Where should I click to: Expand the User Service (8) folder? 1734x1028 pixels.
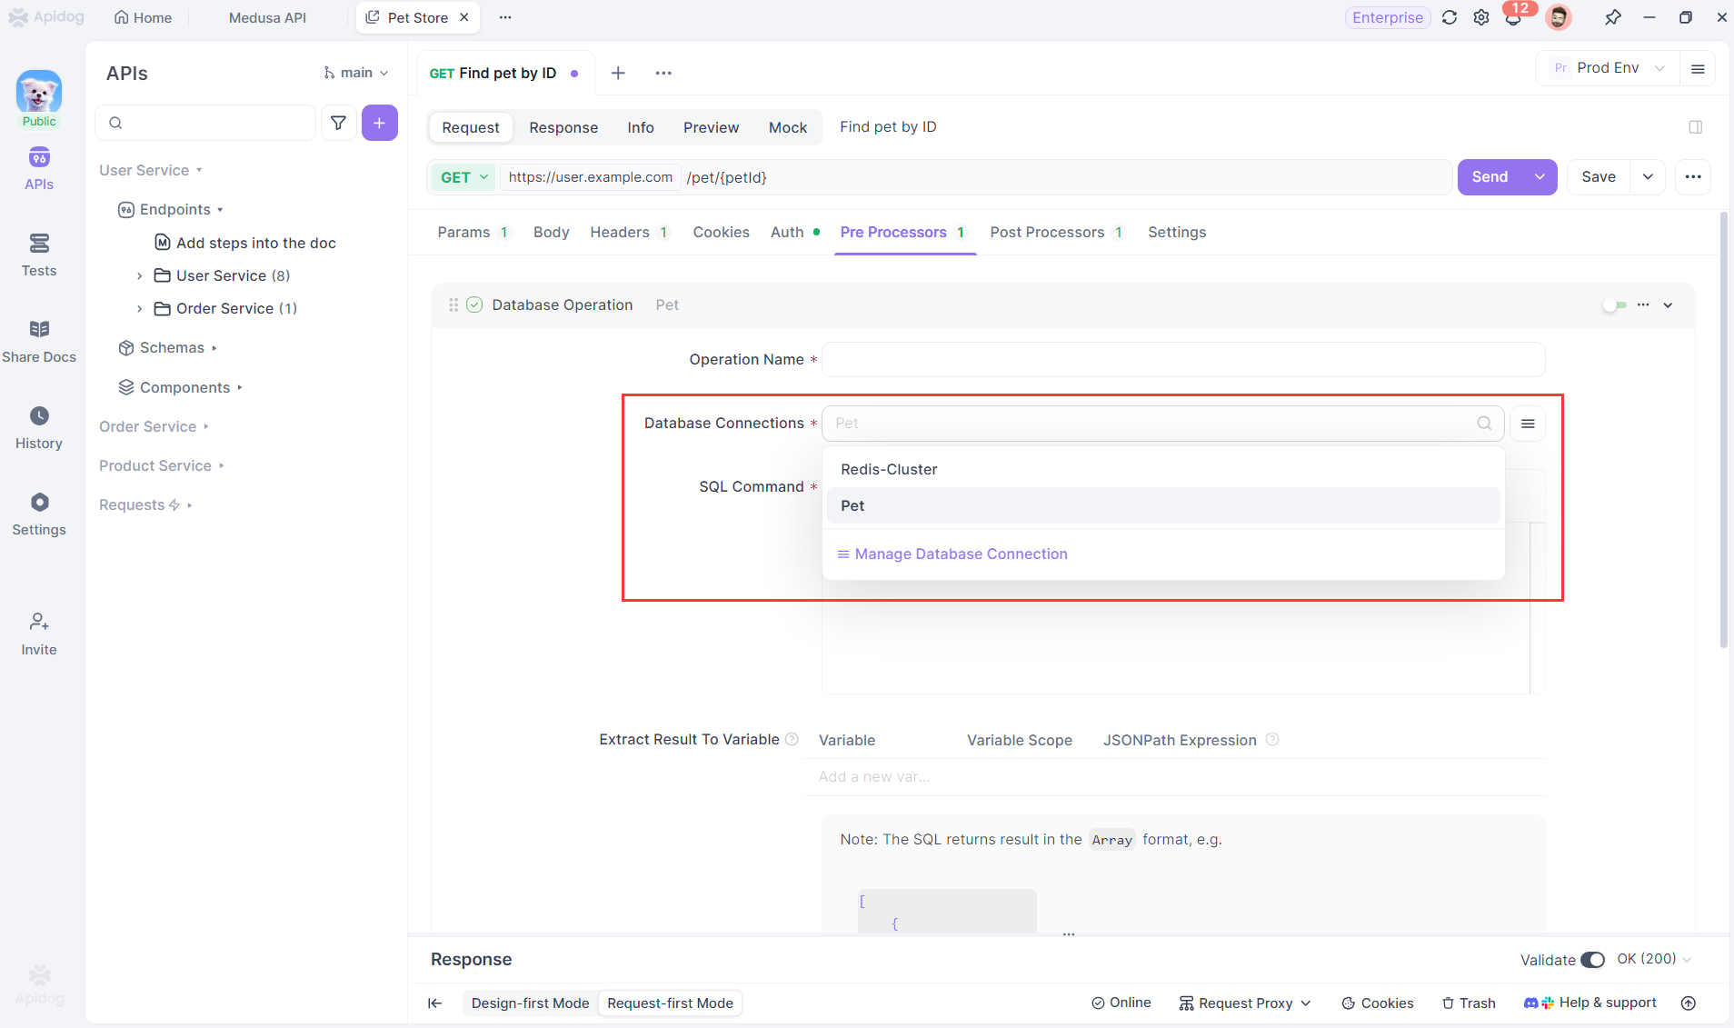click(x=139, y=276)
